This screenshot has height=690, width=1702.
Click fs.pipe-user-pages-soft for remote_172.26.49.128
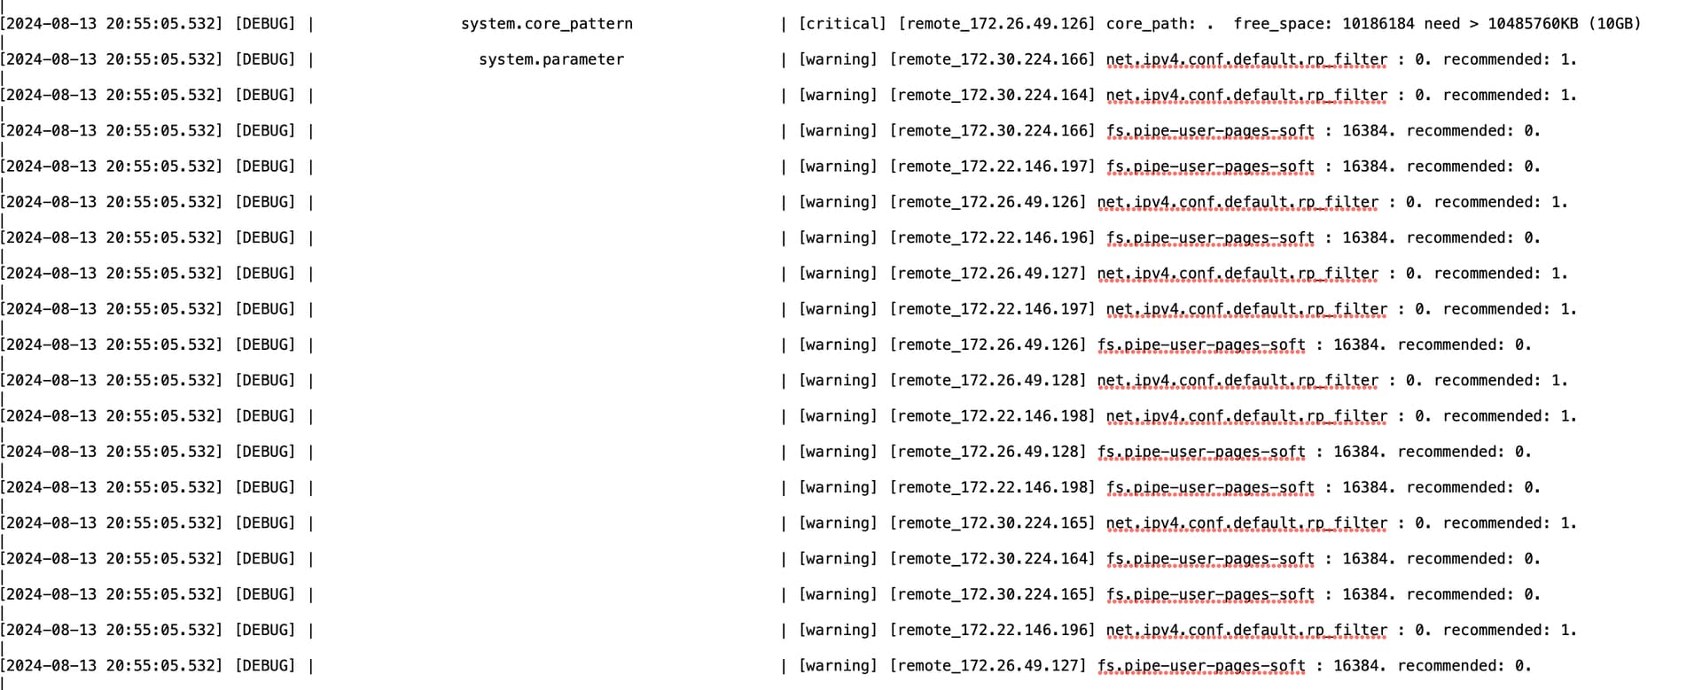(1201, 452)
